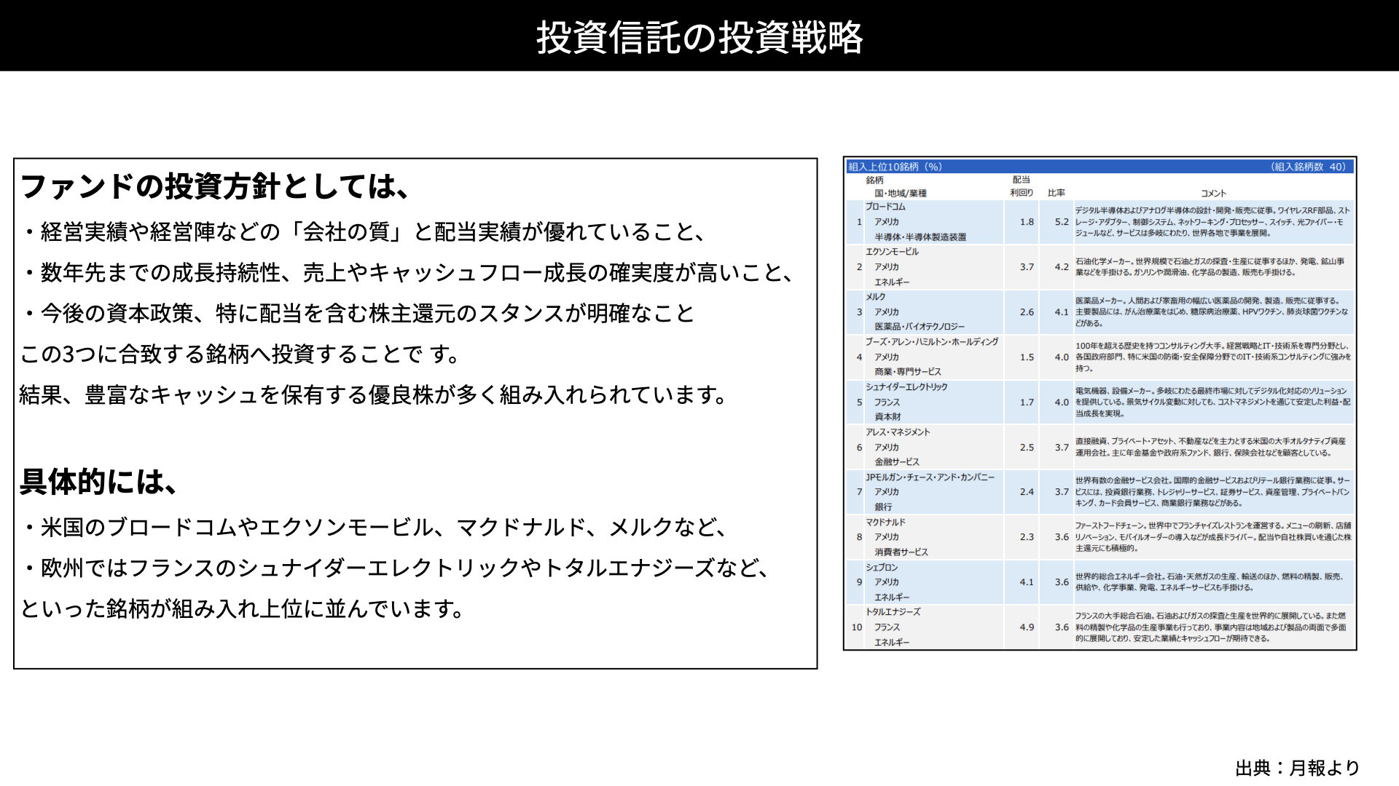
Task: Click the 配当利回り column header
Action: coord(1022,186)
